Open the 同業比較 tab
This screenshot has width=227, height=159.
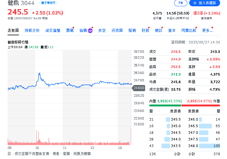pyautogui.click(x=189, y=31)
